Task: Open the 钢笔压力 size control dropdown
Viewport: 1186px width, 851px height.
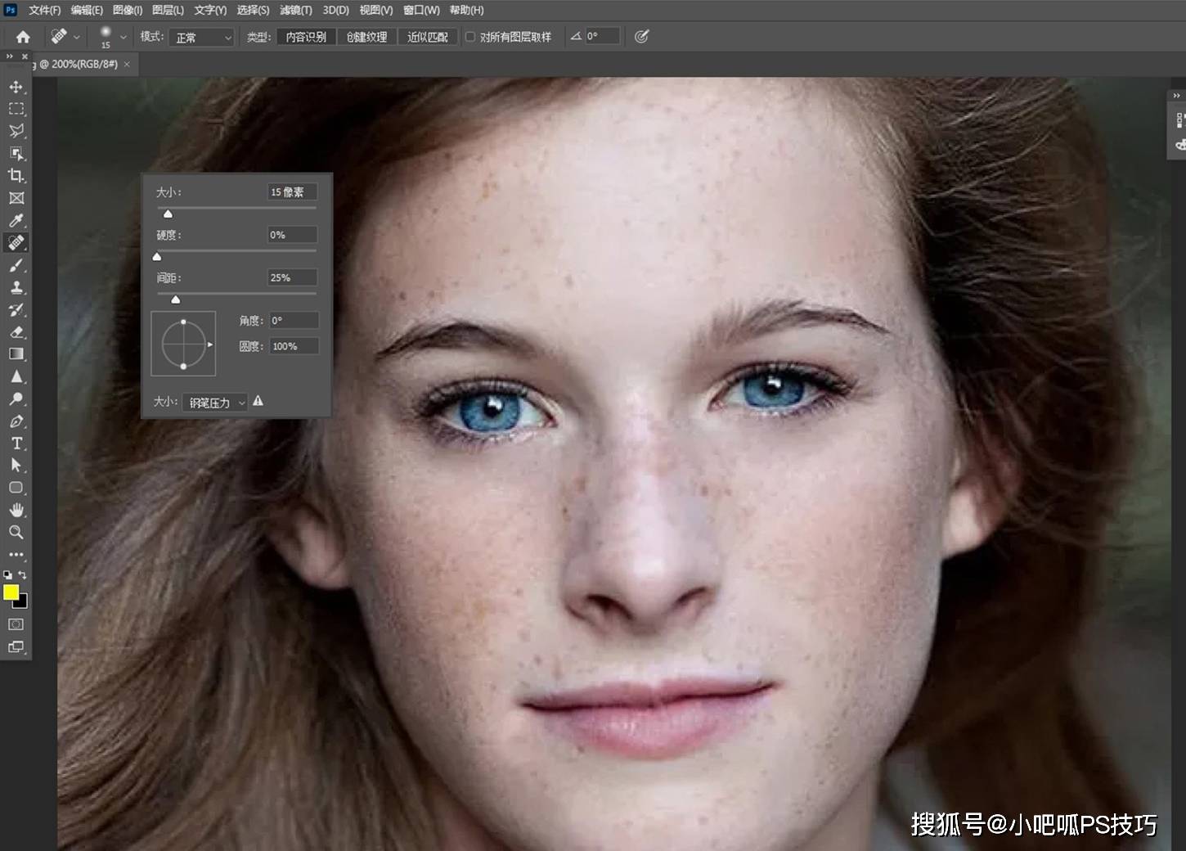Action: (217, 403)
